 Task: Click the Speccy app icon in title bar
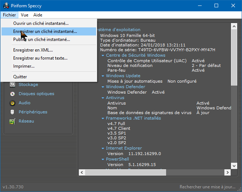[x=6, y=6]
